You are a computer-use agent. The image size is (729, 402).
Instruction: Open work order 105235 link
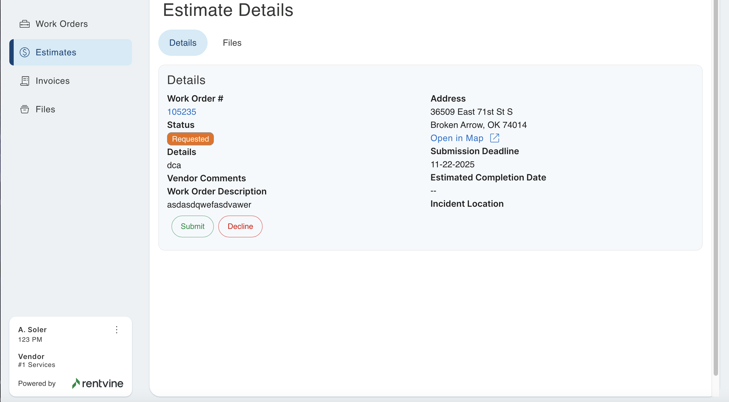coord(181,112)
